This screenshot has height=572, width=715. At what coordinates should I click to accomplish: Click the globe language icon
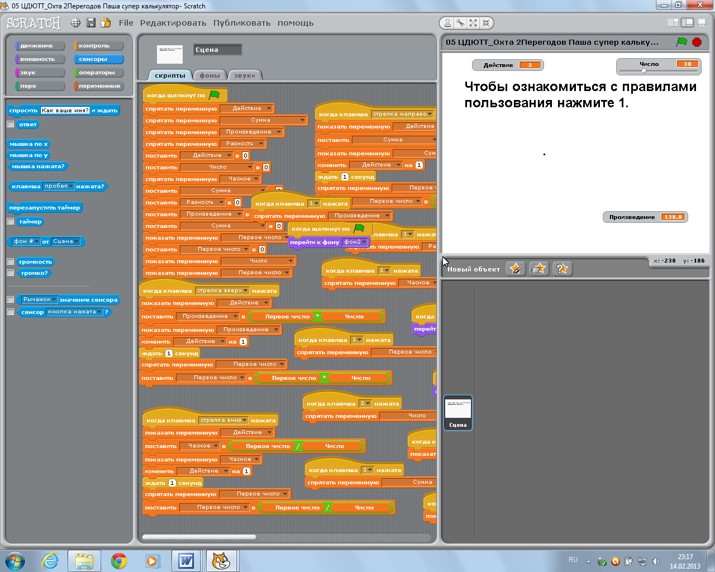pyautogui.click(x=76, y=23)
